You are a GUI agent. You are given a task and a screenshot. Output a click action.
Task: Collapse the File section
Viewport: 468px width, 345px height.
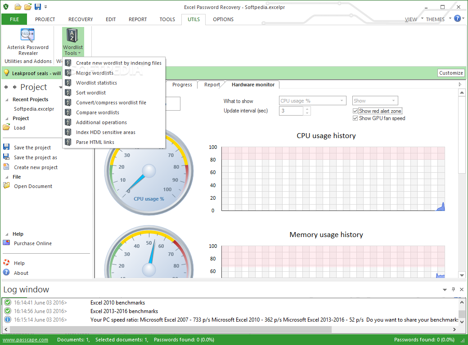[7, 177]
